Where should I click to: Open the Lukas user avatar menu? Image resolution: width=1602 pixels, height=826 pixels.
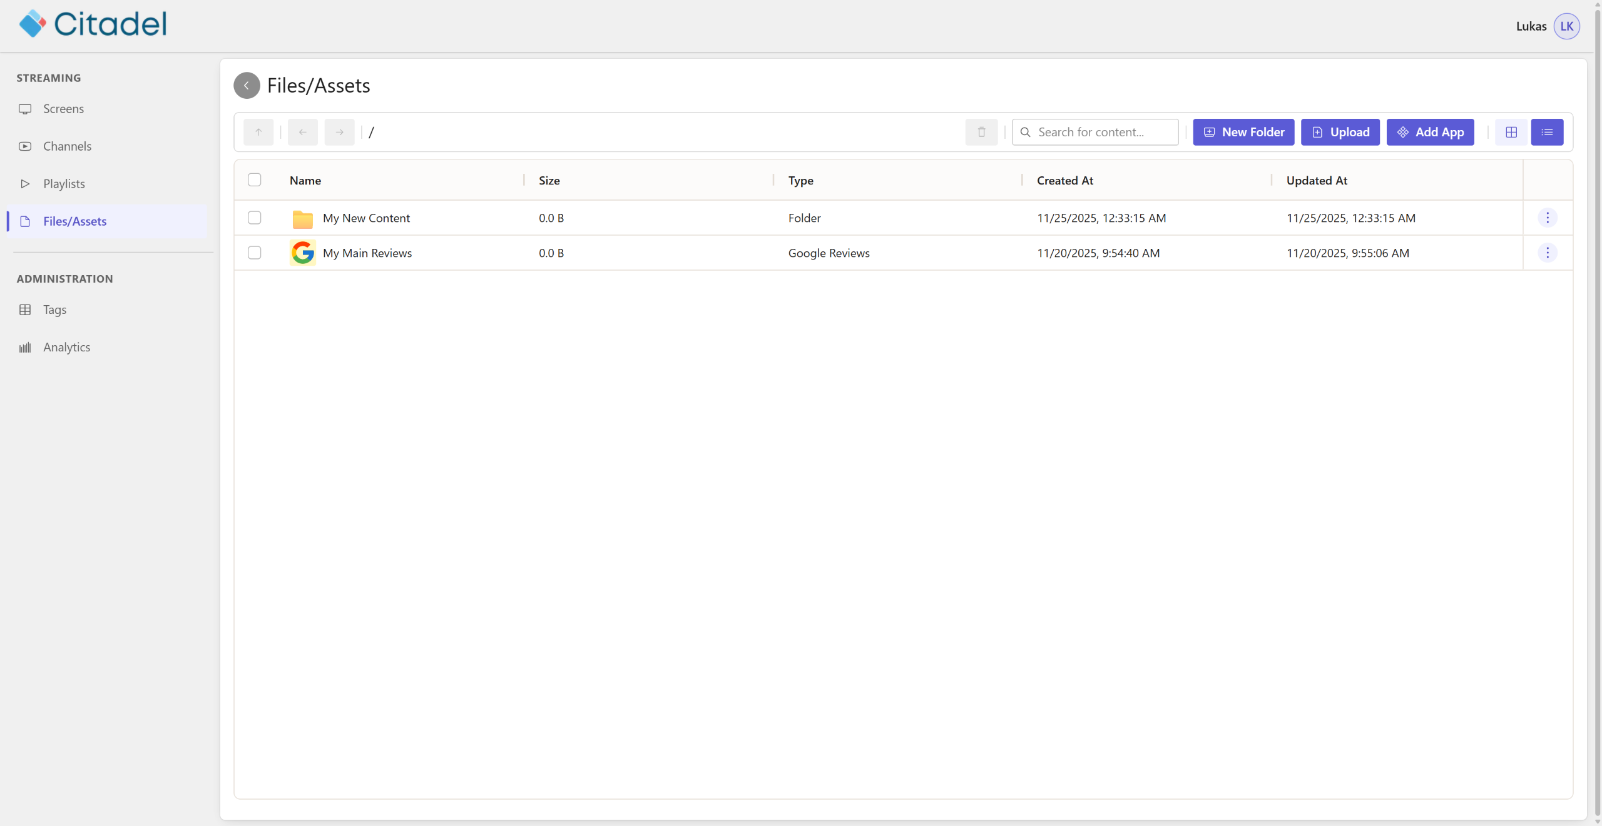(1566, 26)
